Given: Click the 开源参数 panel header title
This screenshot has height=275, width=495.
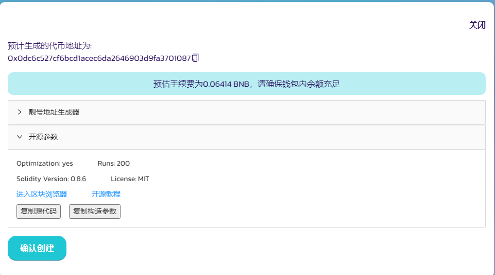Looking at the screenshot, I should click(x=43, y=137).
